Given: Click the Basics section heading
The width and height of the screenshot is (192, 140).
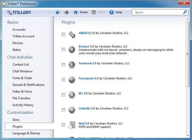Looking at the screenshot, I should click(x=13, y=22).
